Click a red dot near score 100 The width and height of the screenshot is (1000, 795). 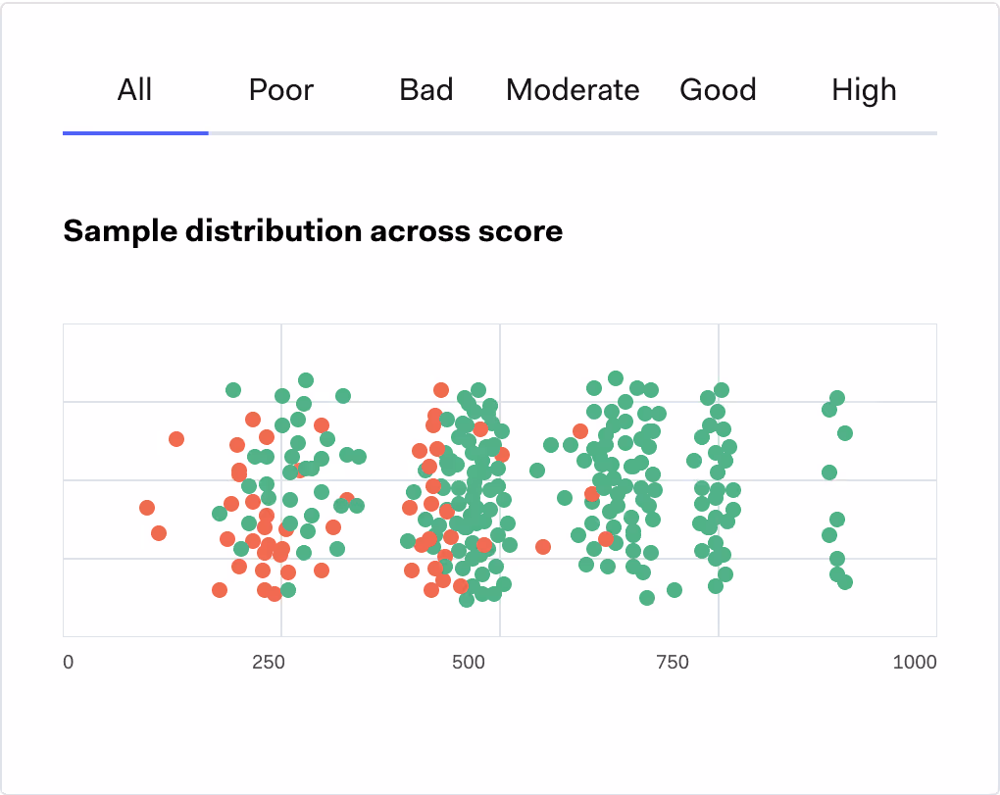click(x=147, y=508)
